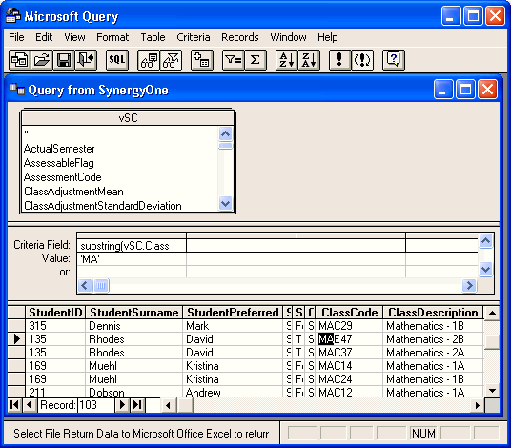Open the View menu
Viewport: 511px width, 448px height.
click(74, 37)
